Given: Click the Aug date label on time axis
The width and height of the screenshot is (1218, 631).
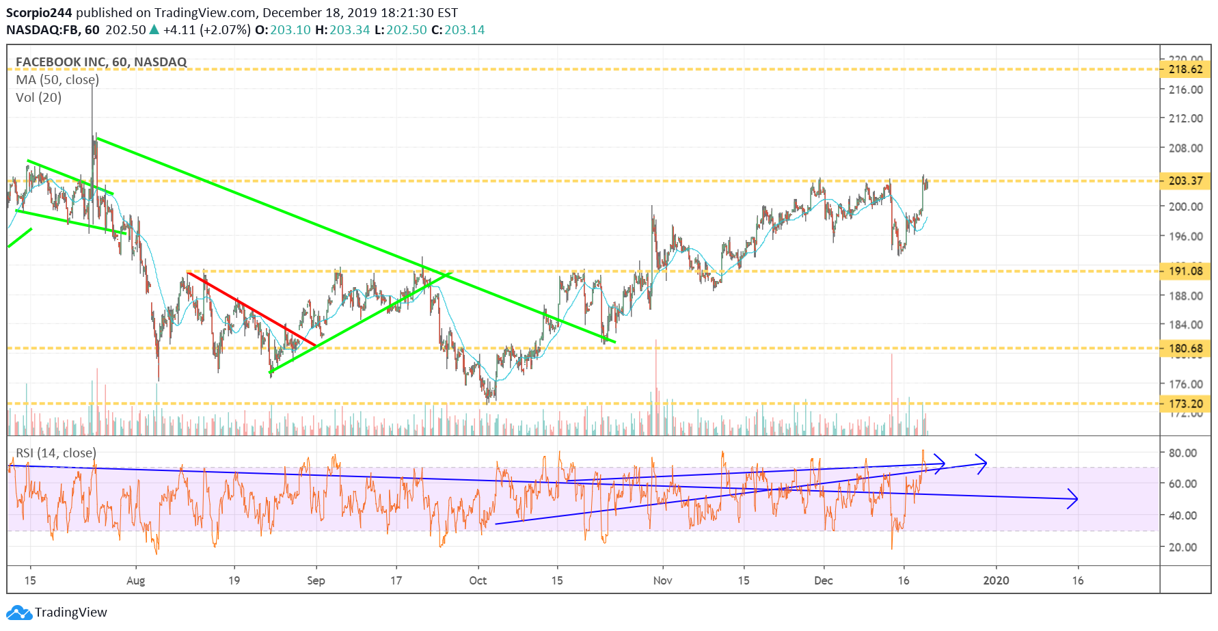Looking at the screenshot, I should pyautogui.click(x=136, y=580).
